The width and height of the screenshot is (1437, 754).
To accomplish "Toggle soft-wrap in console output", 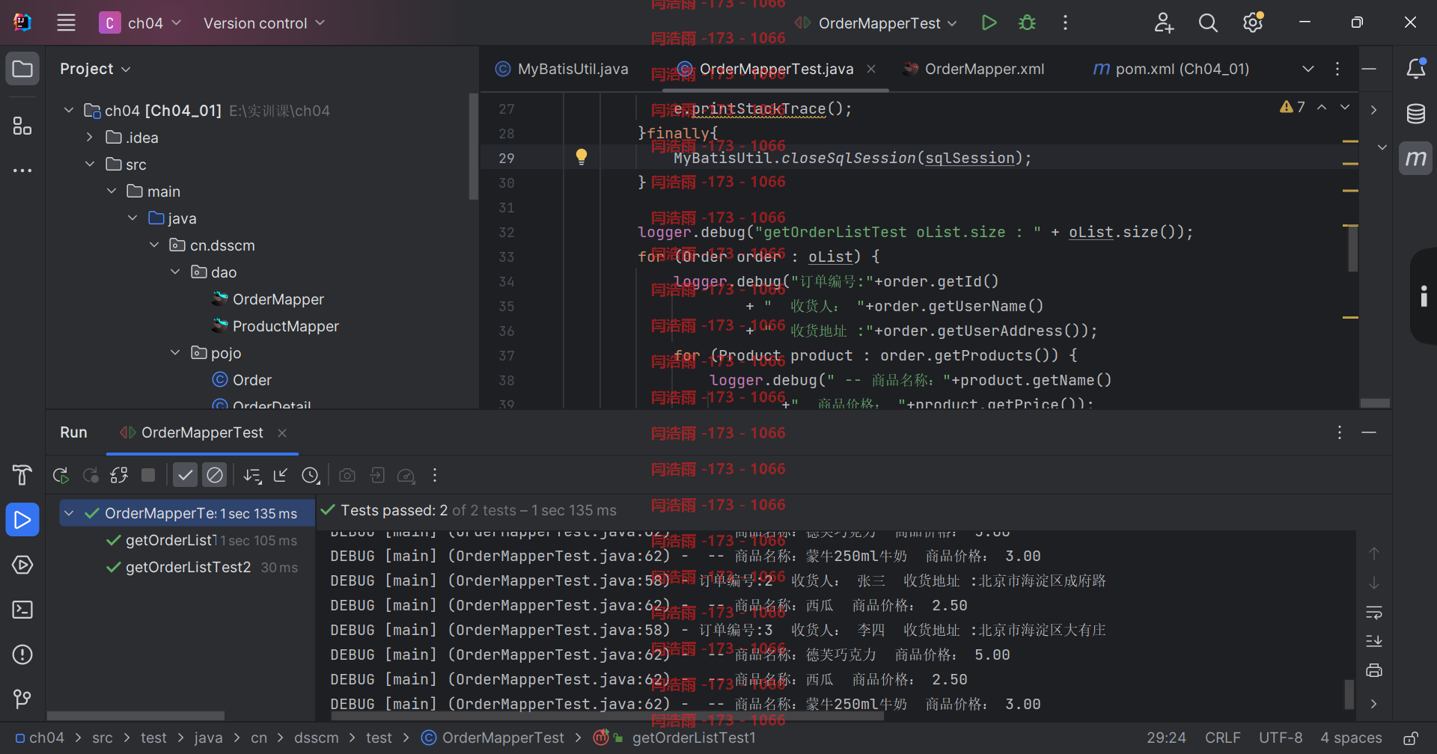I will [x=1374, y=612].
